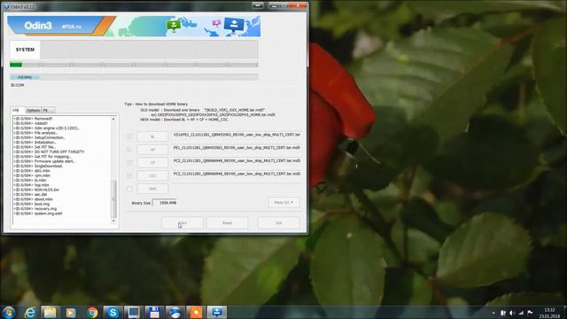567x319 pixels.
Task: Toggle the AP file checkbox
Action: 130,150
